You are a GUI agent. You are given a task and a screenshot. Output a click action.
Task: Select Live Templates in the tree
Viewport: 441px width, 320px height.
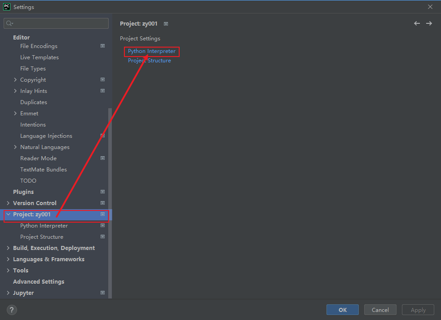click(x=40, y=57)
